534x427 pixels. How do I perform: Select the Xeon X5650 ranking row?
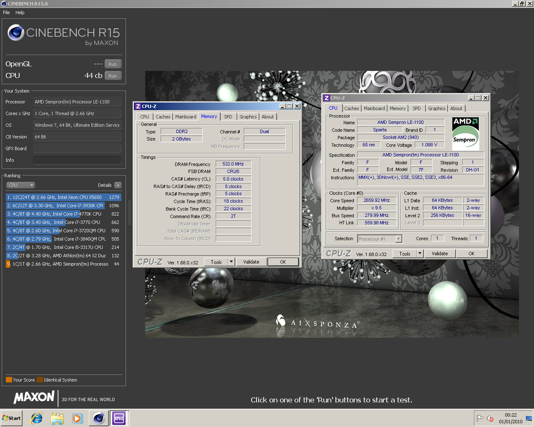tap(63, 197)
